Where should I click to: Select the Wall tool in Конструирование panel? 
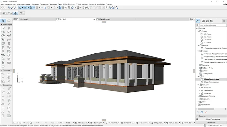click(3, 28)
